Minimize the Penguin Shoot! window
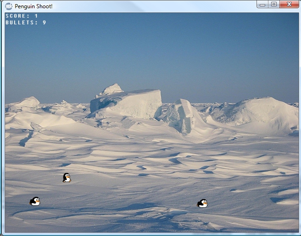The width and height of the screenshot is (301, 236). pos(262,4)
